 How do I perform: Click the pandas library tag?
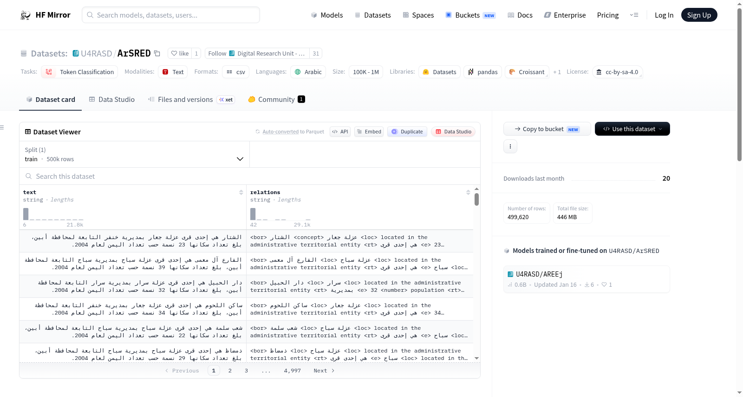pos(482,72)
